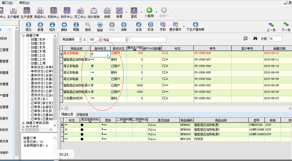Click the 反选 invert selection icon

pyautogui.click(x=150, y=25)
